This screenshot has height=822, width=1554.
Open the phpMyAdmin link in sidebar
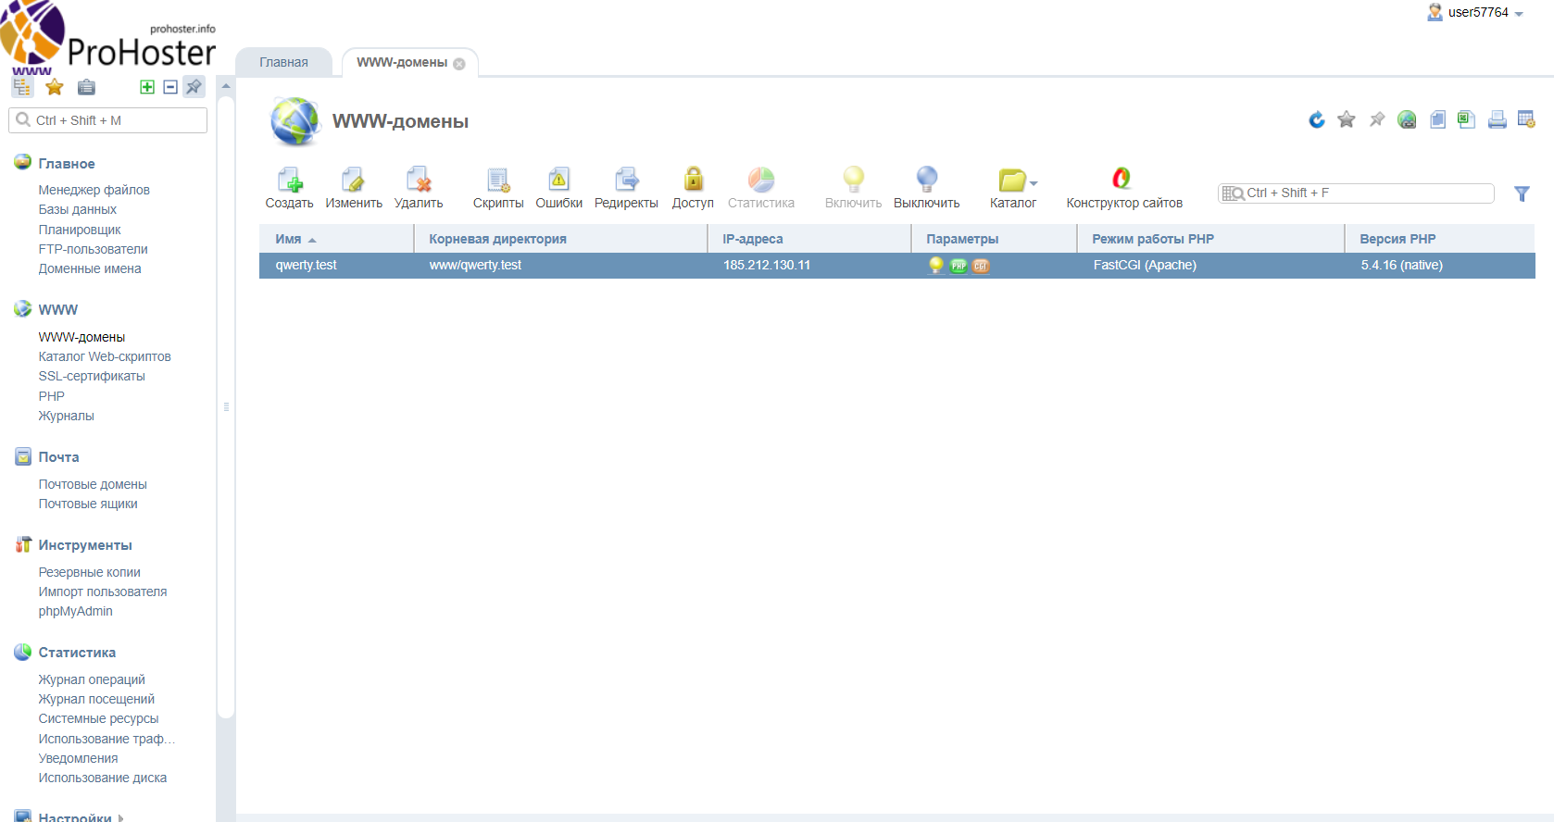pyautogui.click(x=75, y=611)
